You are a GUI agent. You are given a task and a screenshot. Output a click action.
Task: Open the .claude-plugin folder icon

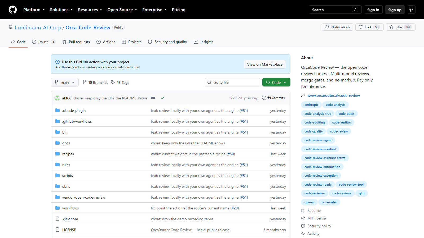pyautogui.click(x=58, y=111)
